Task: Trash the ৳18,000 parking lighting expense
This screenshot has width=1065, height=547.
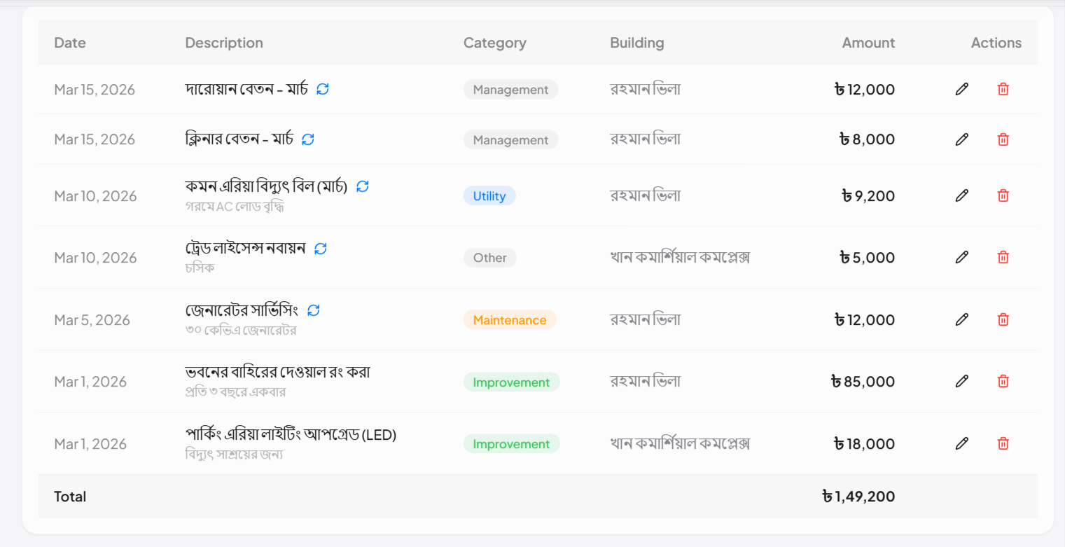Action: point(1003,443)
